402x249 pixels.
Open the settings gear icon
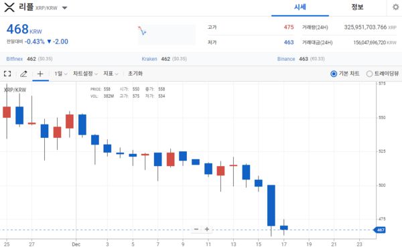[396, 7]
